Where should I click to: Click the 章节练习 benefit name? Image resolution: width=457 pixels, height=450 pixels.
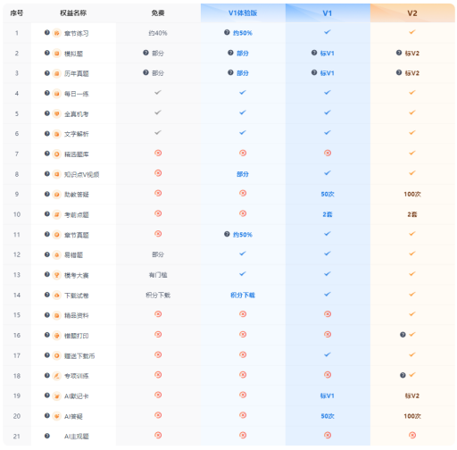(x=77, y=33)
